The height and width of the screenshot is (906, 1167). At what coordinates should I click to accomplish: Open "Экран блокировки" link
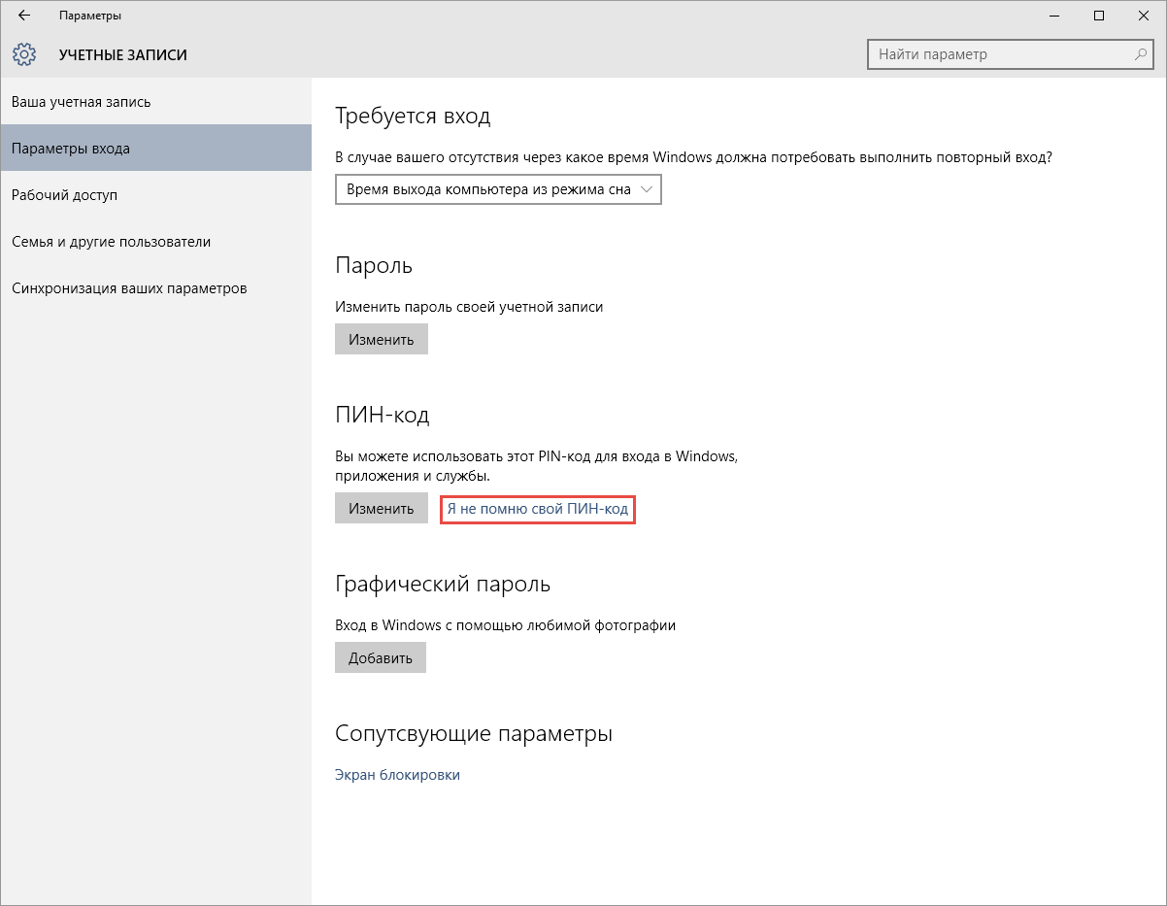coord(397,775)
